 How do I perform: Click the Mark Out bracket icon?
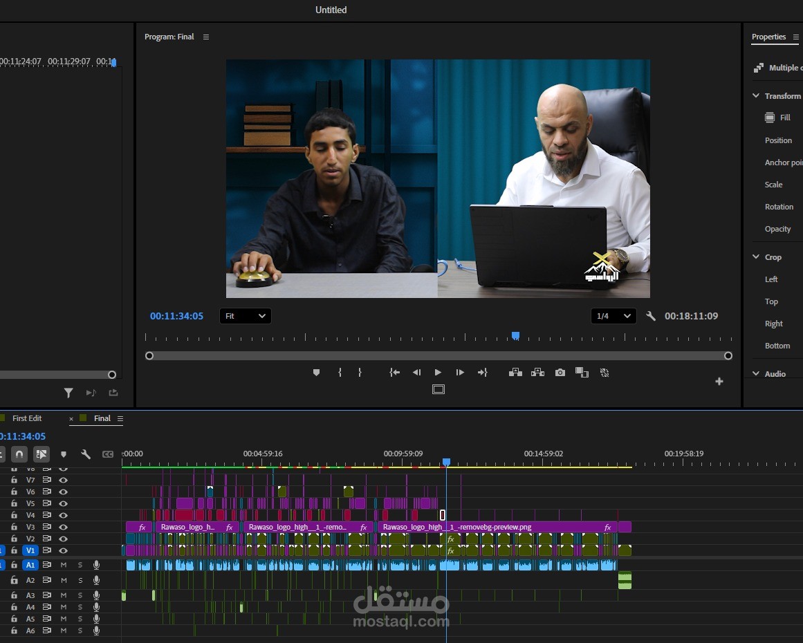tap(360, 373)
